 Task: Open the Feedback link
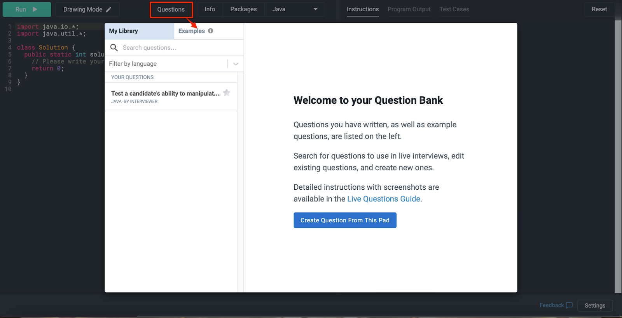[551, 305]
